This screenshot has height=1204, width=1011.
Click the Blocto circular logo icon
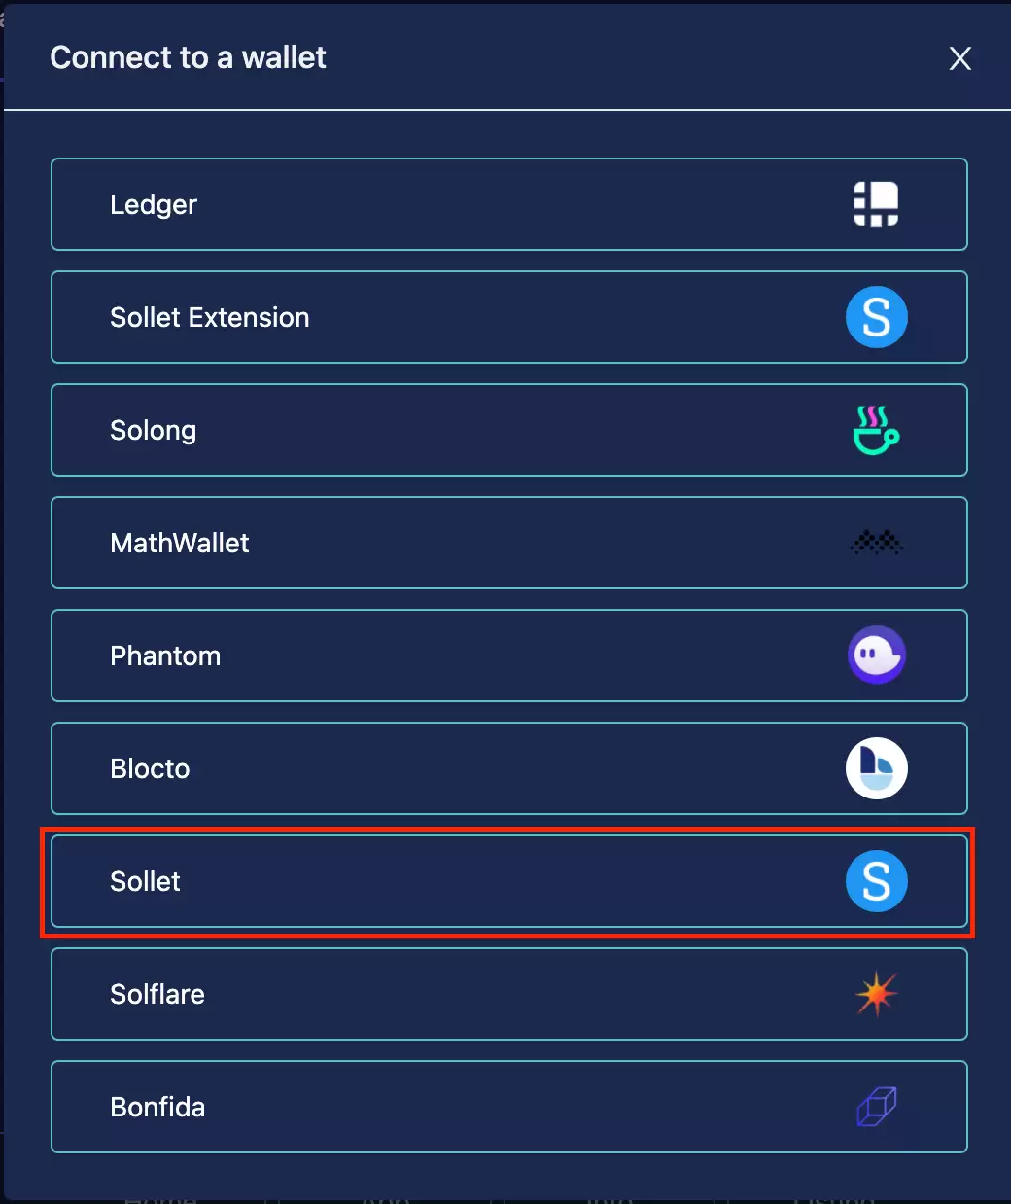[x=876, y=768]
